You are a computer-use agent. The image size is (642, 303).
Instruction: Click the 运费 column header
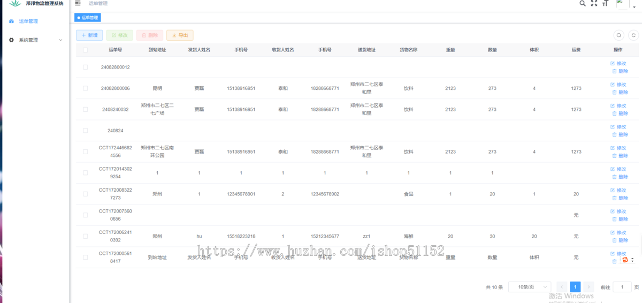(x=576, y=50)
